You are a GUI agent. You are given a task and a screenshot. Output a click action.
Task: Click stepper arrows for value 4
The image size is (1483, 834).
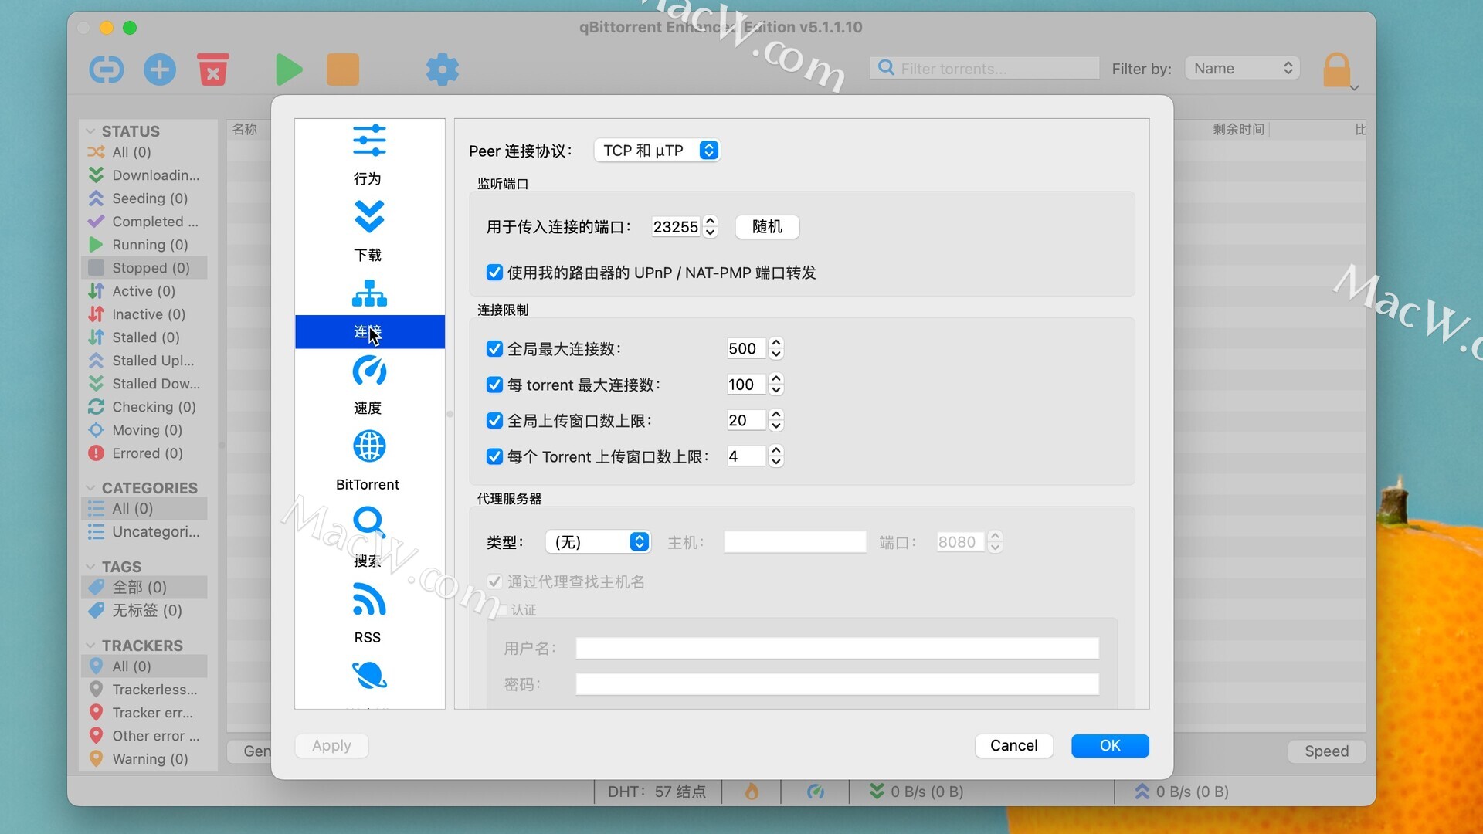point(776,456)
